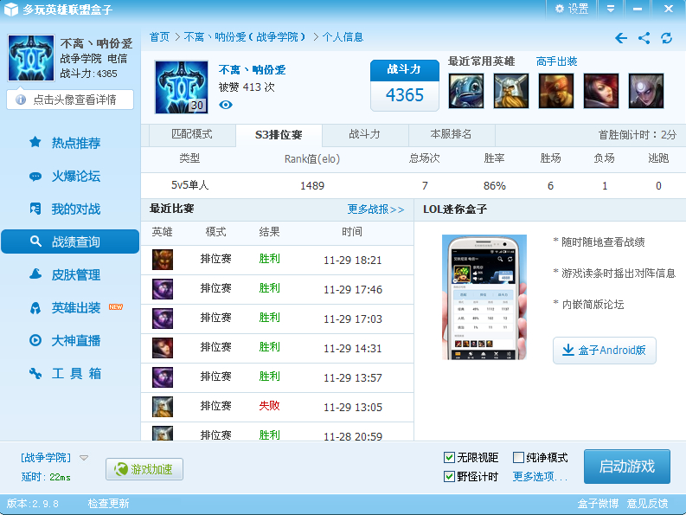686x515 pixels.
Task: Switch to the 本服排名 tab
Action: (451, 134)
